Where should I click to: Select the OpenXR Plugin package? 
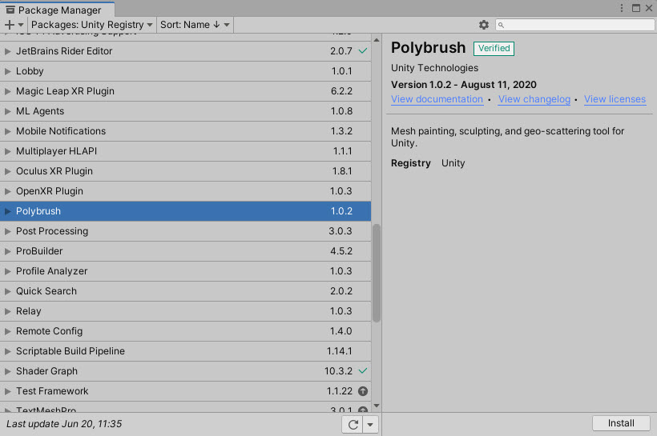coord(185,191)
